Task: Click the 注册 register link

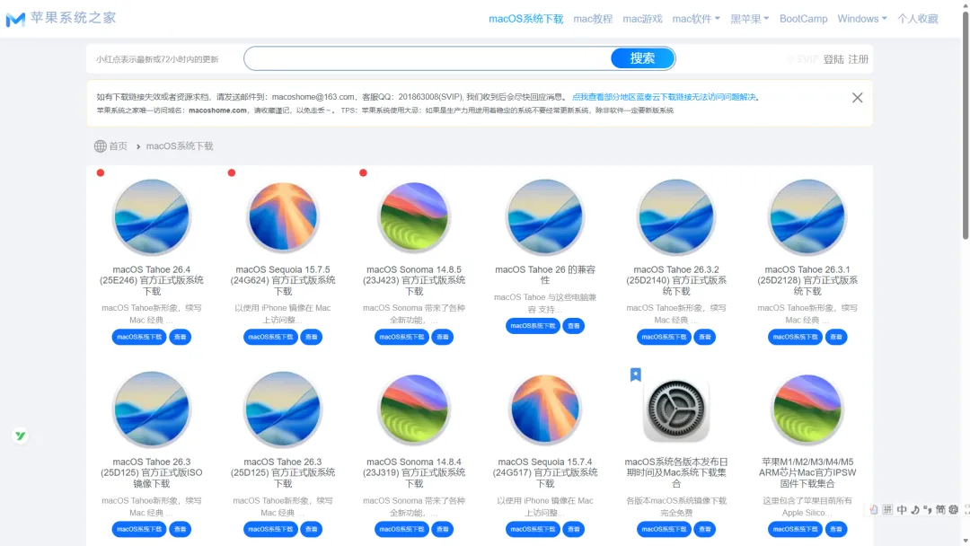Action: point(858,59)
